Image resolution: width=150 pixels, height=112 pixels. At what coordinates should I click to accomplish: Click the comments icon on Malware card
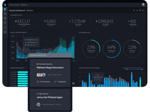38,82
